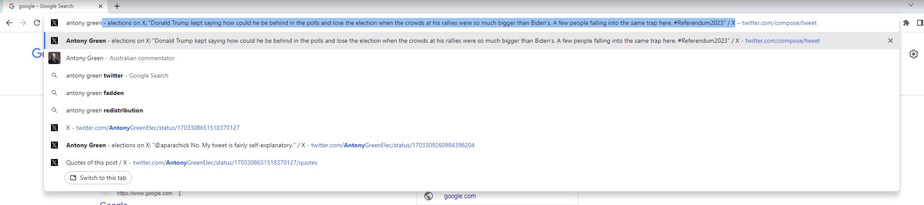Select the "antony green twitter" search suggestion
The height and width of the screenshot is (205, 924).
[x=117, y=76]
